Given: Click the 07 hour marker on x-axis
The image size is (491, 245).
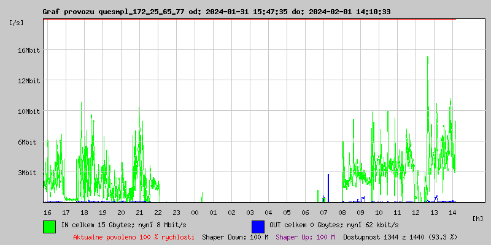Looking at the screenshot, I should (323, 212).
